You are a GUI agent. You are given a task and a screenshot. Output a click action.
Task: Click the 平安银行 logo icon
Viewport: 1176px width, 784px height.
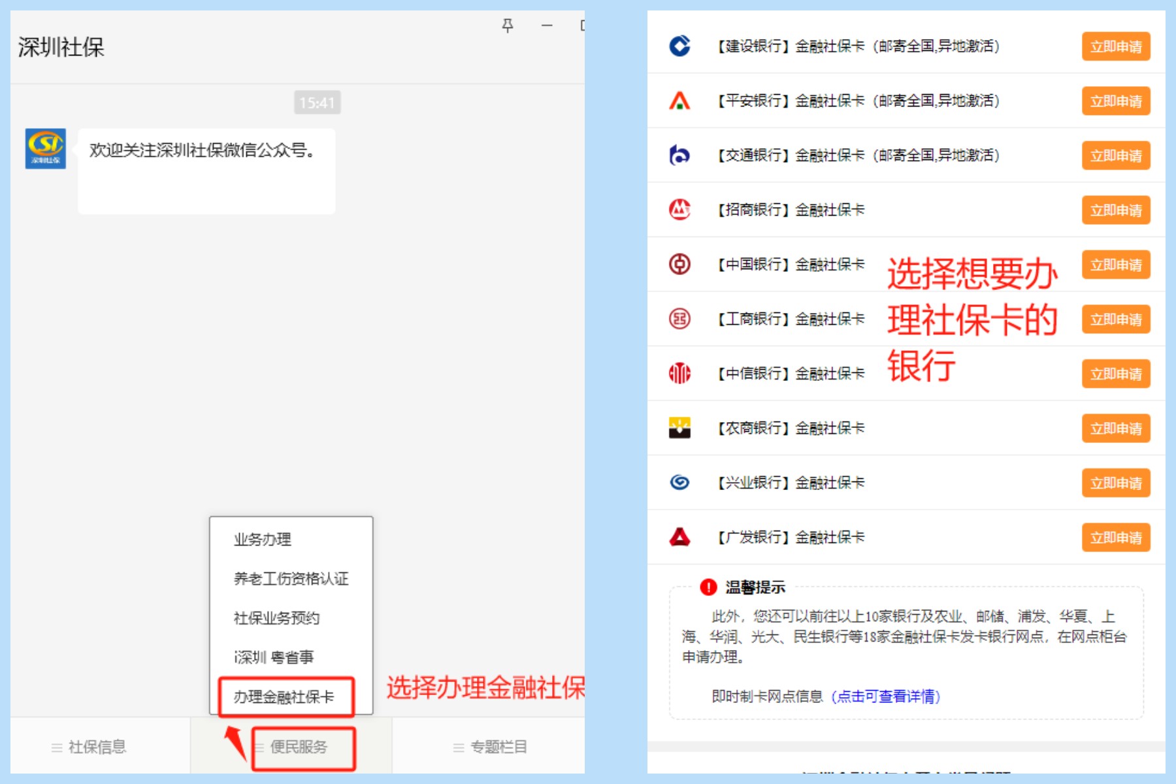pyautogui.click(x=679, y=101)
